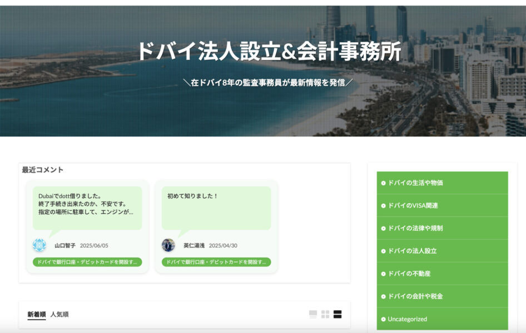Open category ドバイのVISA関連
Screen dimensions: 526x333
[442, 205]
